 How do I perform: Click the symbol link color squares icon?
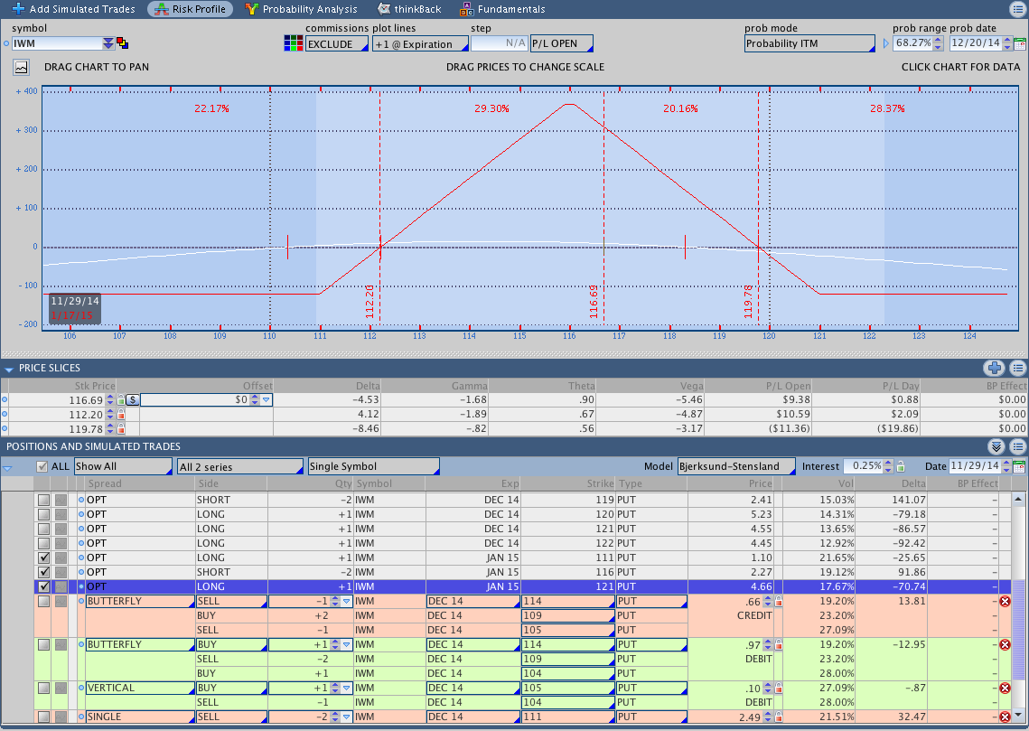(x=122, y=43)
